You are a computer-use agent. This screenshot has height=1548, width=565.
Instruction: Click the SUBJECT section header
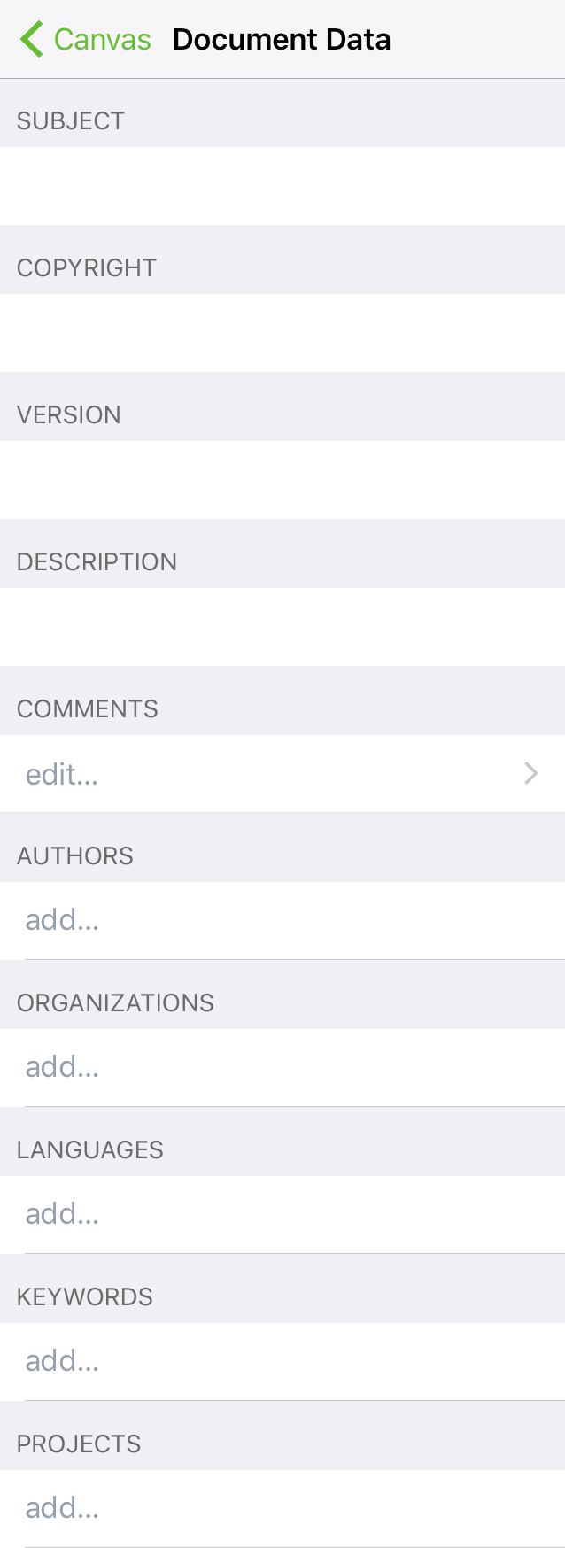[x=71, y=120]
